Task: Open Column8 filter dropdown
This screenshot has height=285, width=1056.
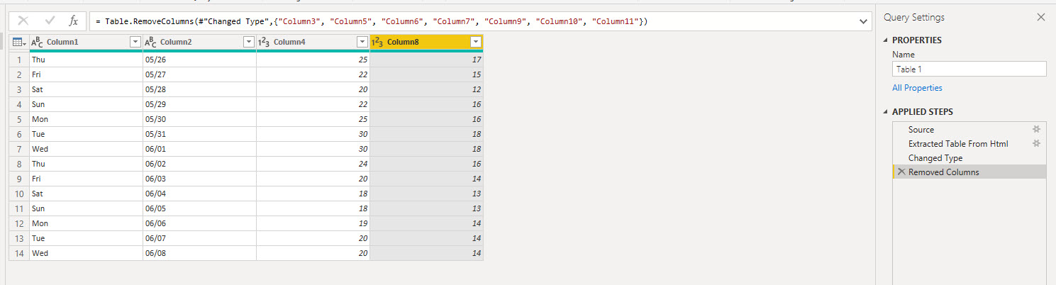Action: click(476, 43)
